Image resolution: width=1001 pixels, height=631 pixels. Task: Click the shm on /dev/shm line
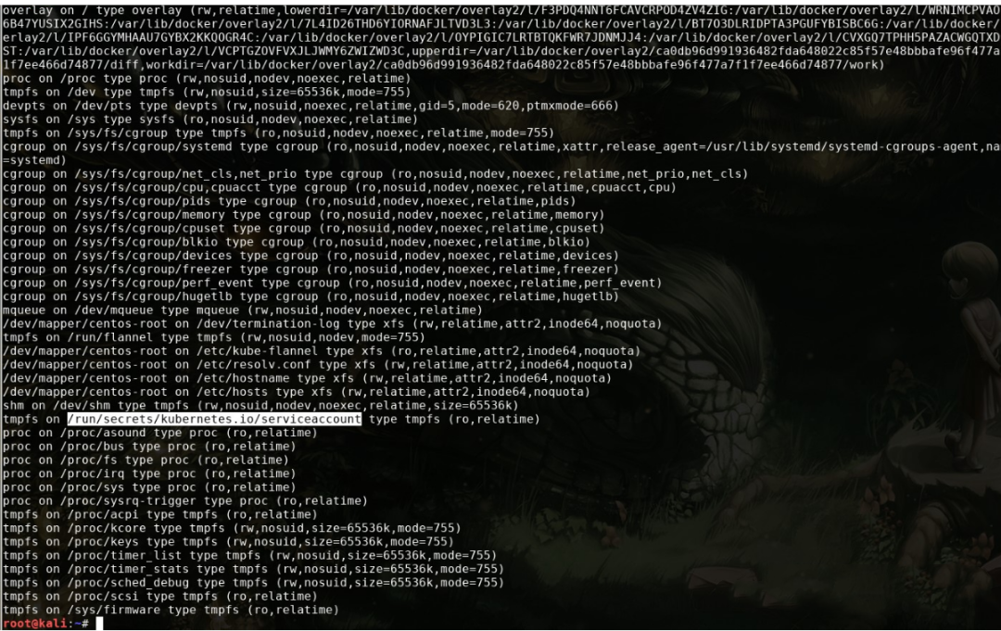point(260,405)
